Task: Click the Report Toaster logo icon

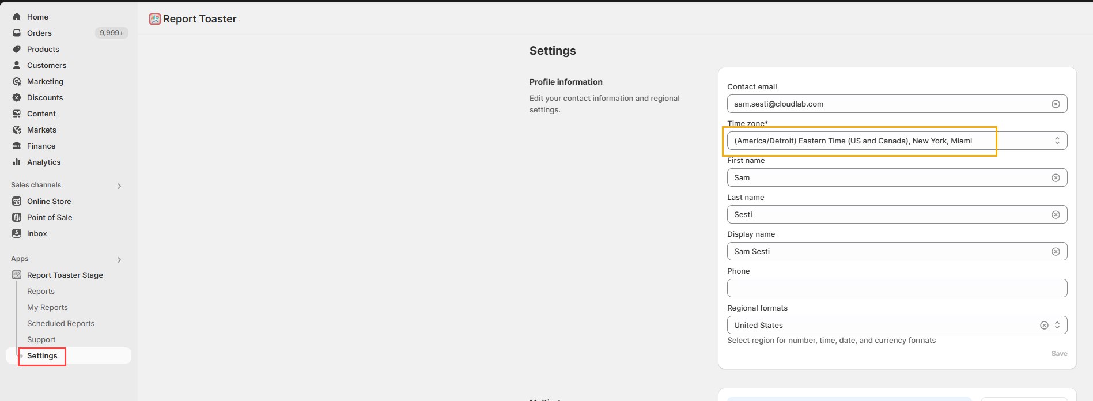Action: tap(155, 19)
